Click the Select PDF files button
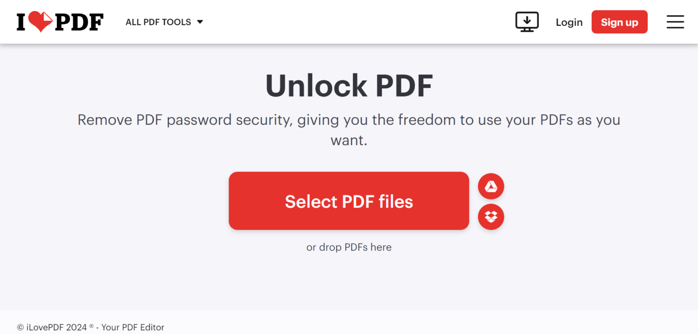Image resolution: width=698 pixels, height=334 pixels. [x=349, y=201]
